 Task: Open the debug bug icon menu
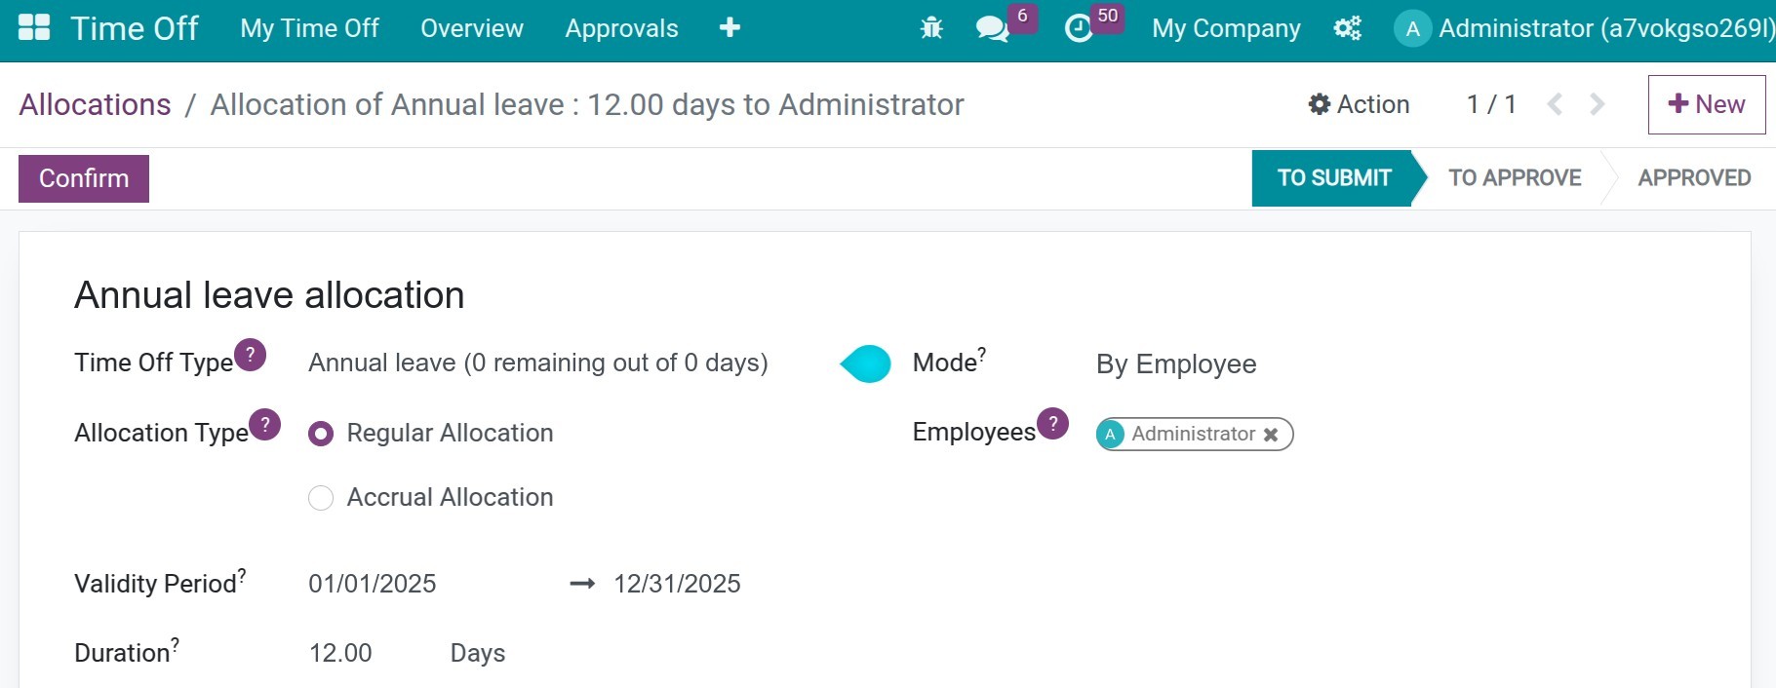point(931,28)
